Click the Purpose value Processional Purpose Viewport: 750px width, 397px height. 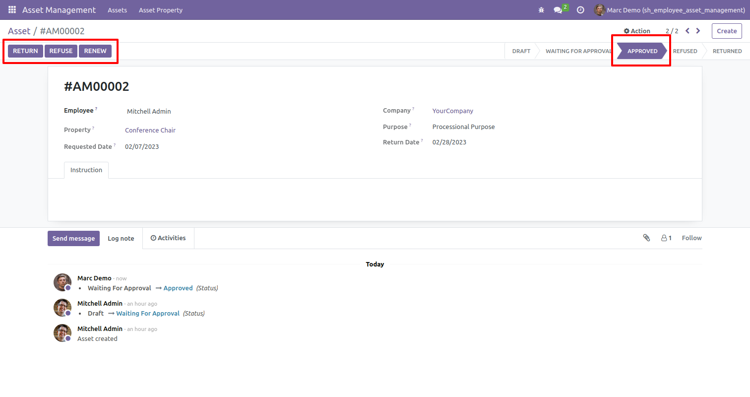[x=464, y=127]
